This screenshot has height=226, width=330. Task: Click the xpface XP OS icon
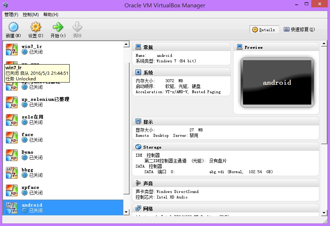12,191
